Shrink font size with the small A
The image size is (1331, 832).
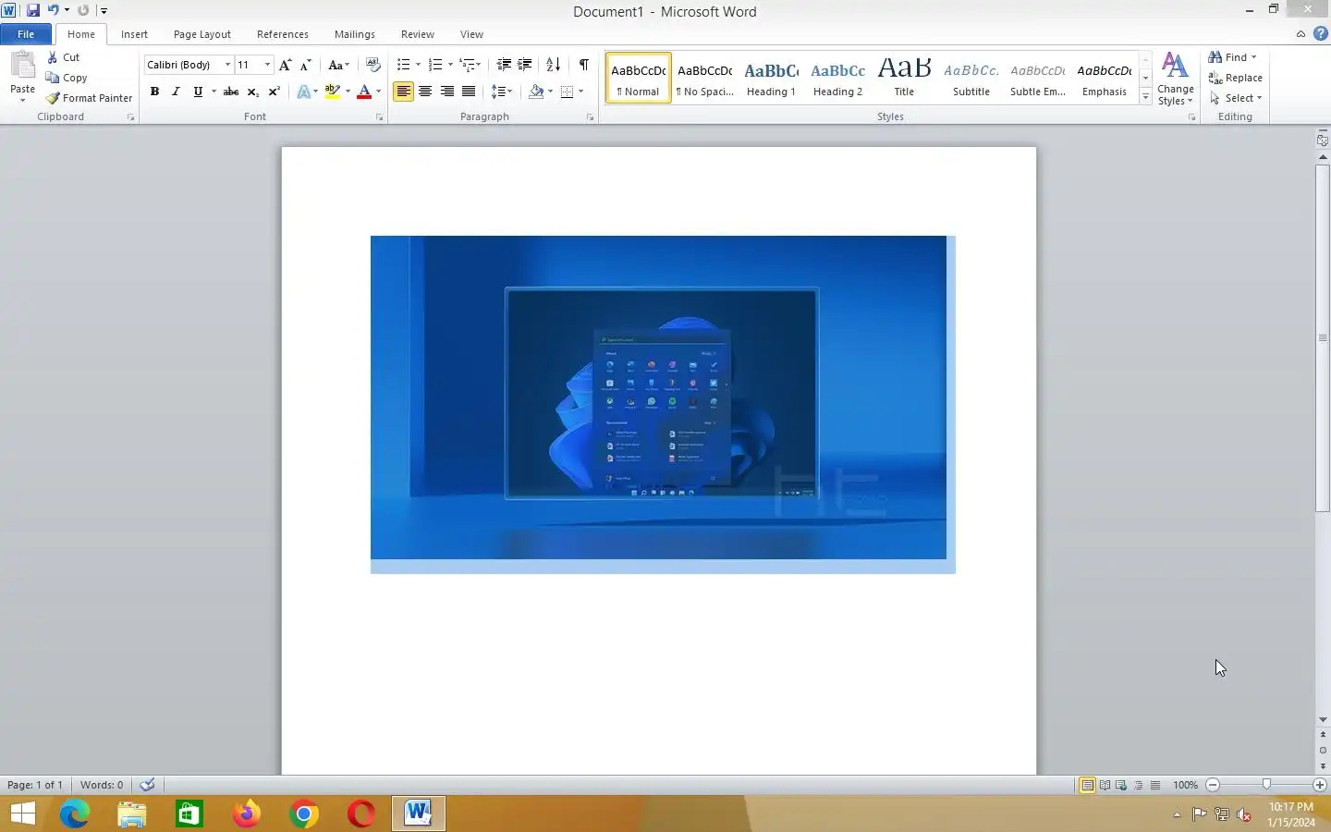click(305, 65)
